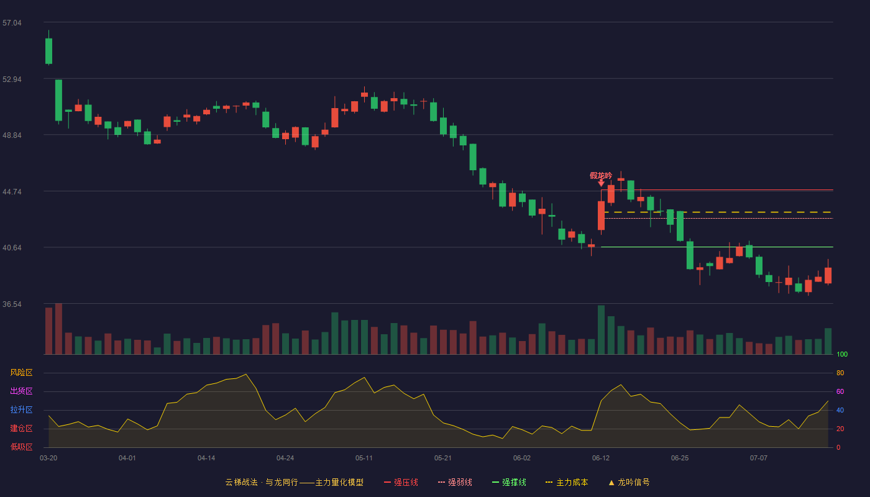Click the 05-11 date axis label
Image resolution: width=870 pixels, height=497 pixels.
[x=364, y=458]
